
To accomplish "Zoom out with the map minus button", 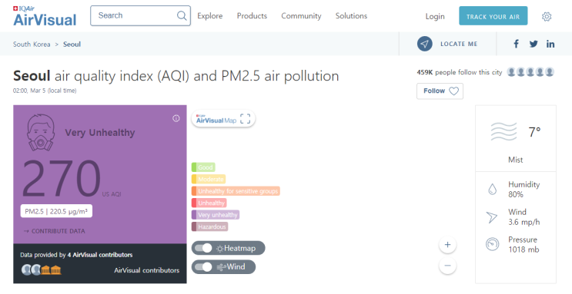I will click(447, 266).
